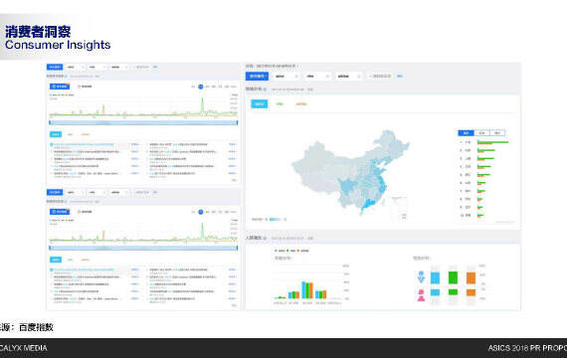
Task: Click the blue highlighted time-range circle on lower chart
Action: (201, 212)
